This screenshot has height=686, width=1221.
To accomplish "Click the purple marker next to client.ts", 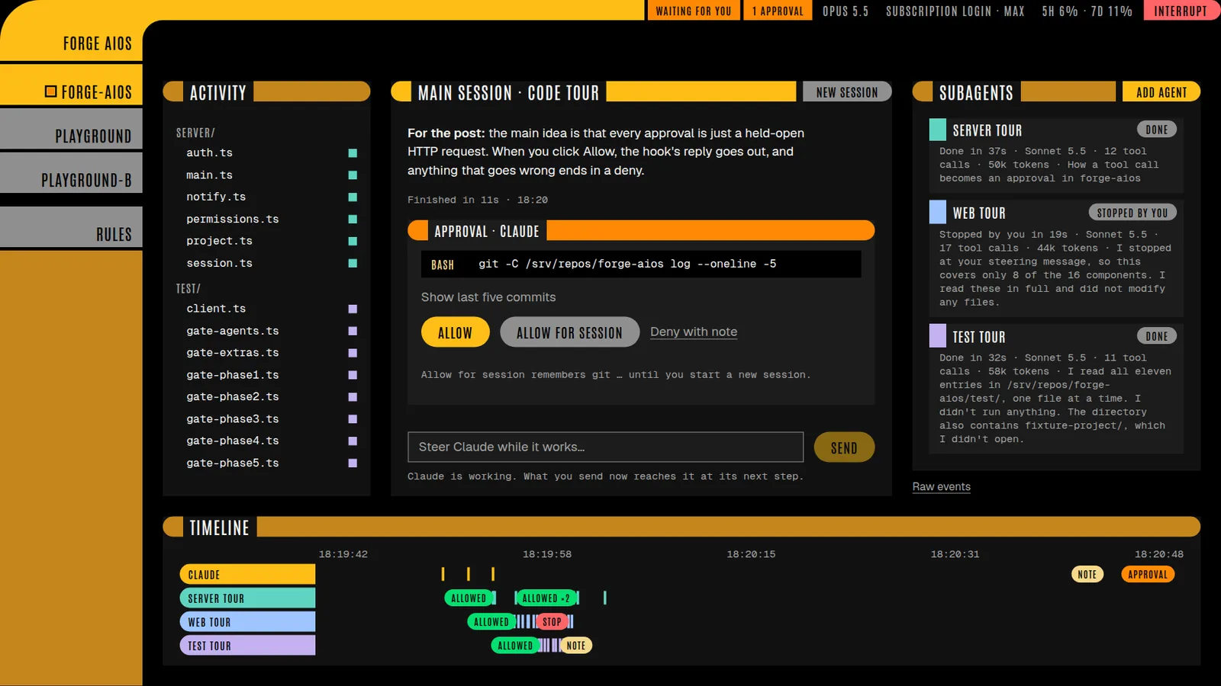I will pos(353,309).
